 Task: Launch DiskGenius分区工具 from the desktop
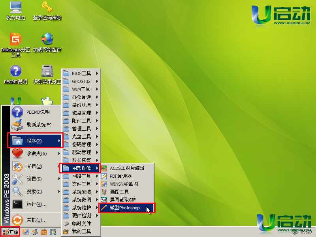coord(15,45)
